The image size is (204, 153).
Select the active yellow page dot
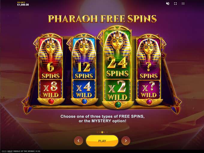pos(102,132)
